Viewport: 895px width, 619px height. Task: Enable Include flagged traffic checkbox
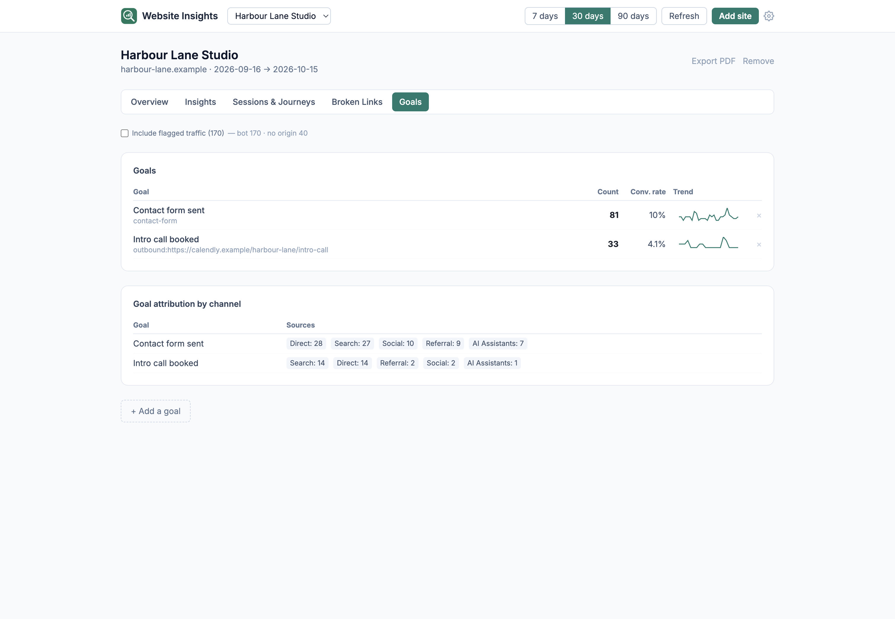(124, 133)
